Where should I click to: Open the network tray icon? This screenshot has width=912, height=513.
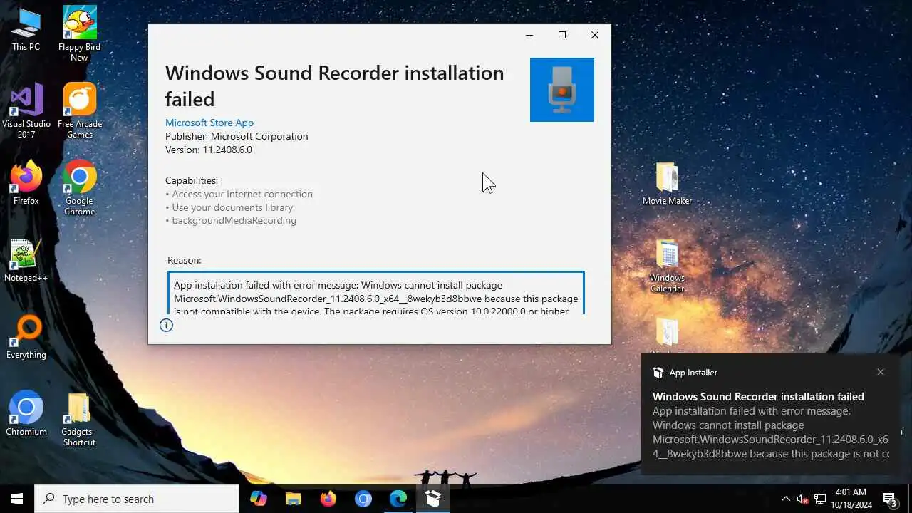[820, 499]
